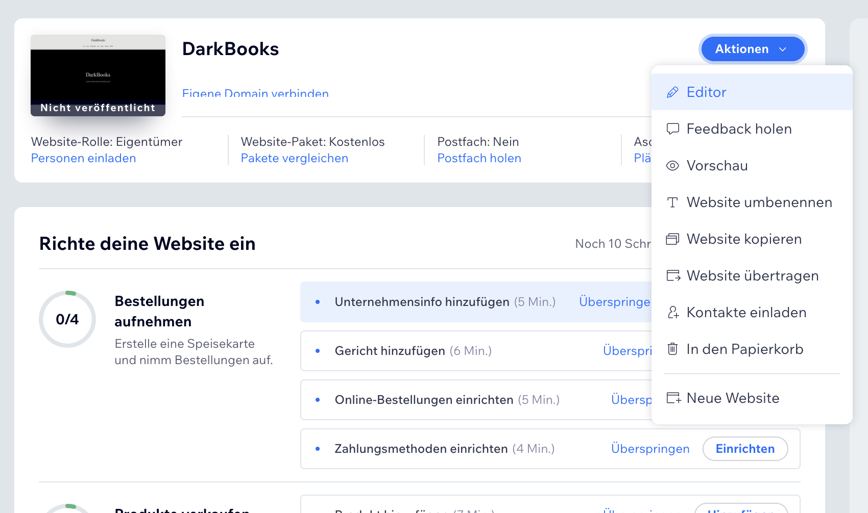Select Website übertragen menu entry
Image resolution: width=868 pixels, height=513 pixels.
click(752, 275)
